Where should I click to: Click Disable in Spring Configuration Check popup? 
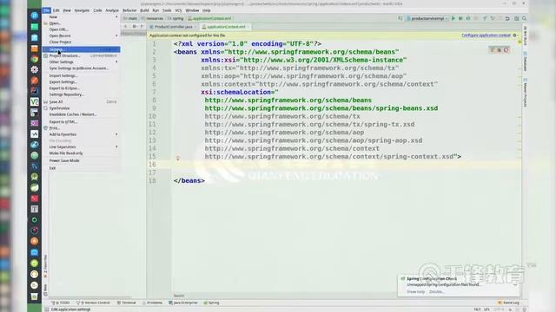[436, 292]
